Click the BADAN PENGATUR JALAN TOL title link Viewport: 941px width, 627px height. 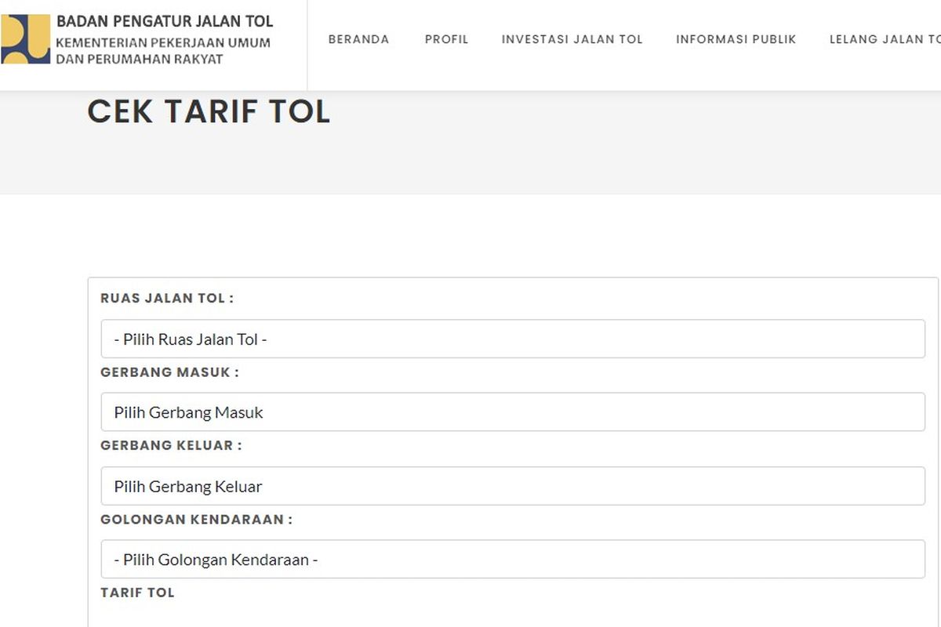click(164, 21)
